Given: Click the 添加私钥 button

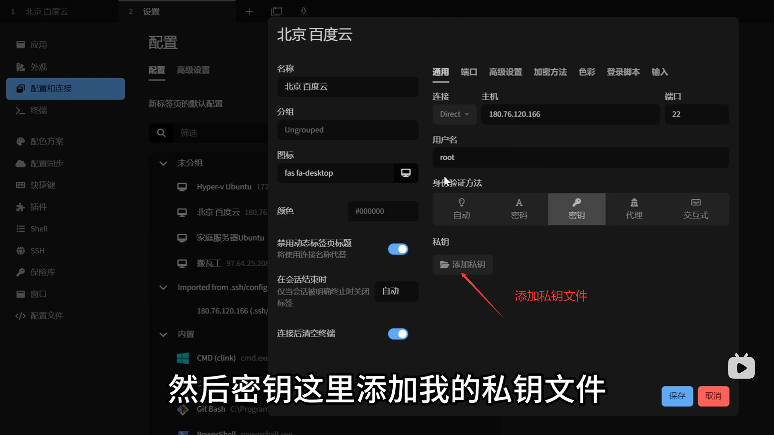Looking at the screenshot, I should [x=462, y=265].
